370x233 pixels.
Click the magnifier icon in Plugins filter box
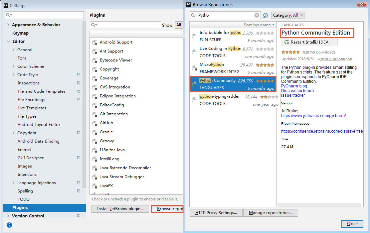94,25
